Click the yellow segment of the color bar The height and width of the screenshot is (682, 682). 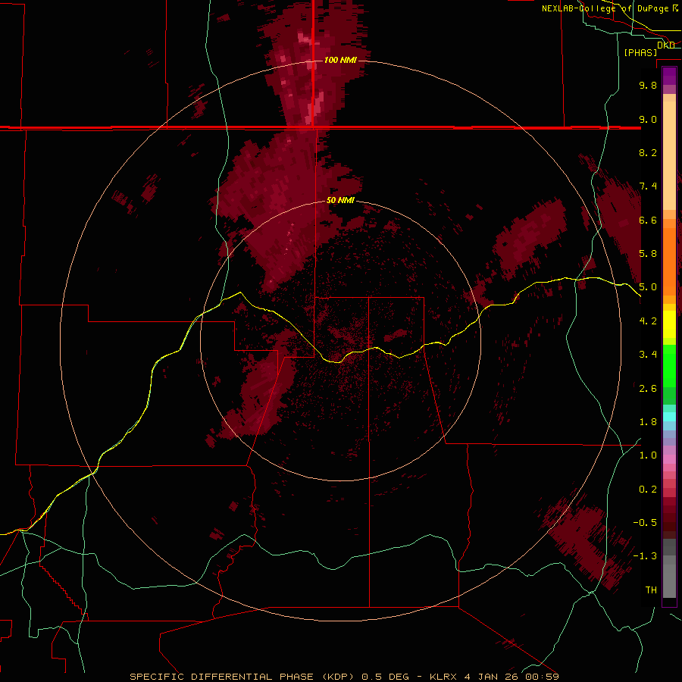[x=669, y=324]
